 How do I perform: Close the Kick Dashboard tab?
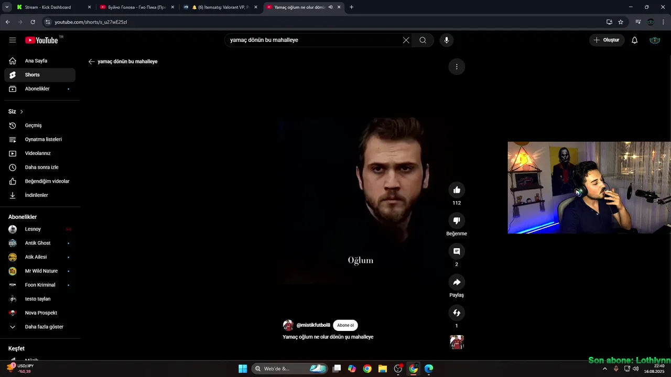coord(89,7)
